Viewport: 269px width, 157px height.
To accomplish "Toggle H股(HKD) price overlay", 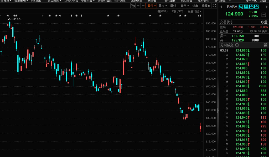I will (x=162, y=12).
